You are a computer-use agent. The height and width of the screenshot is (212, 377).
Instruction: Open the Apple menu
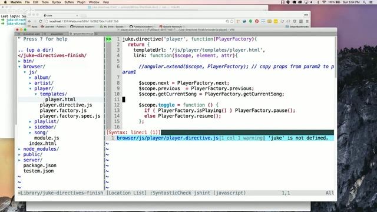[x=5, y=2]
